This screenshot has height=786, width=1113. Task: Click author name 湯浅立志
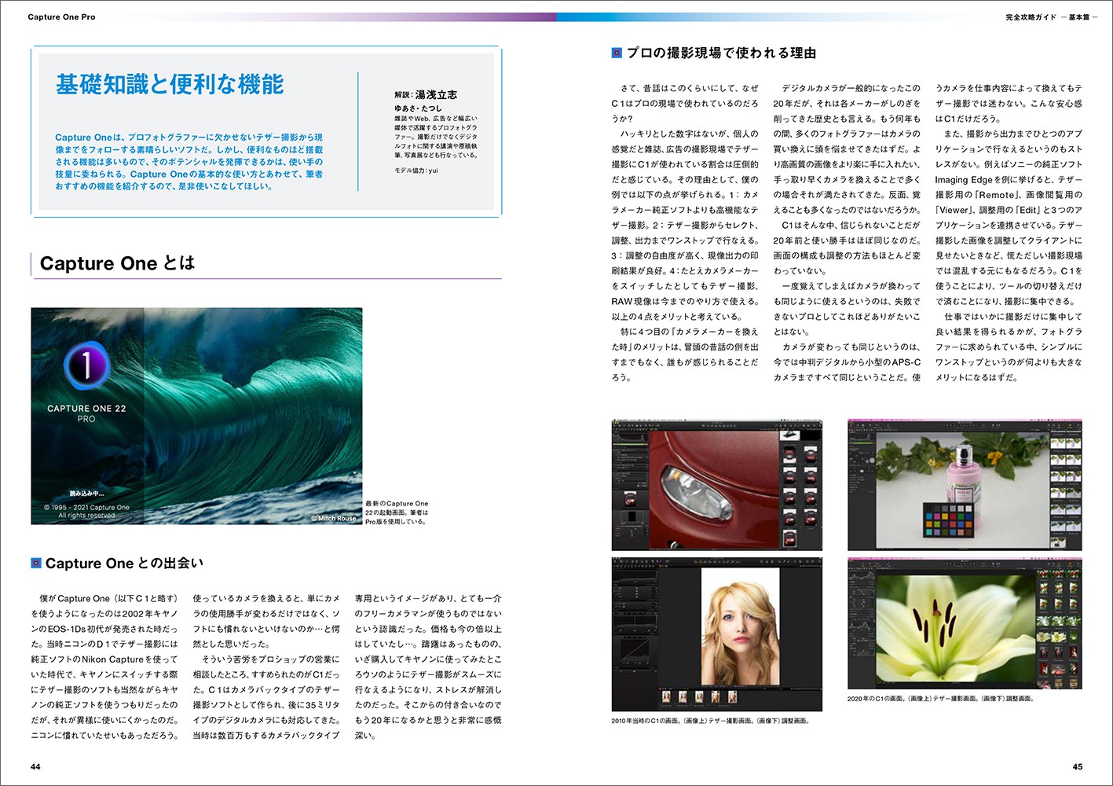(x=436, y=94)
